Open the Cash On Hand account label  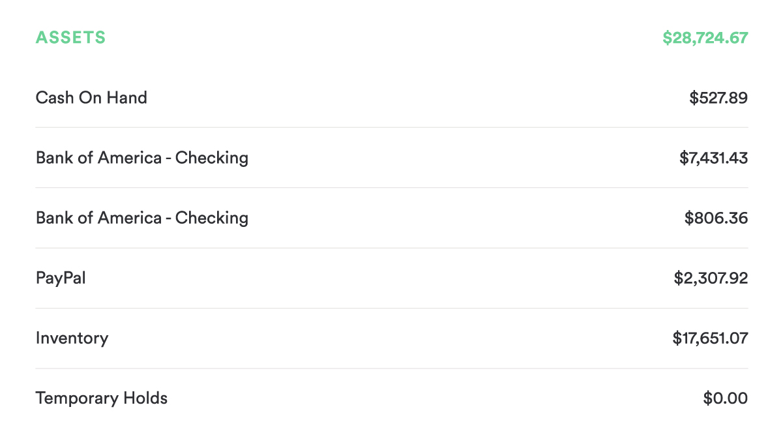[91, 98]
